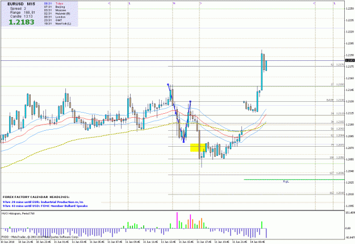Click the 1.2025 price axis label
This screenshot has height=244, width=355.
350,183
